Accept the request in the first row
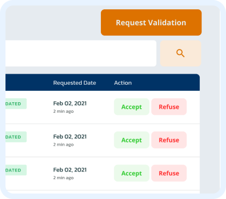226x199 pixels. [132, 107]
